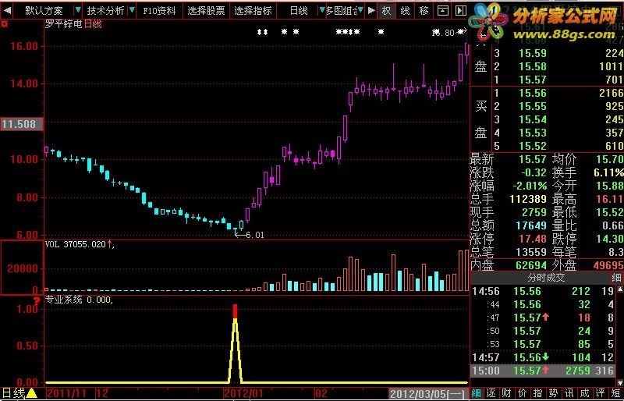Switch to the 逐 tab

tap(491, 393)
